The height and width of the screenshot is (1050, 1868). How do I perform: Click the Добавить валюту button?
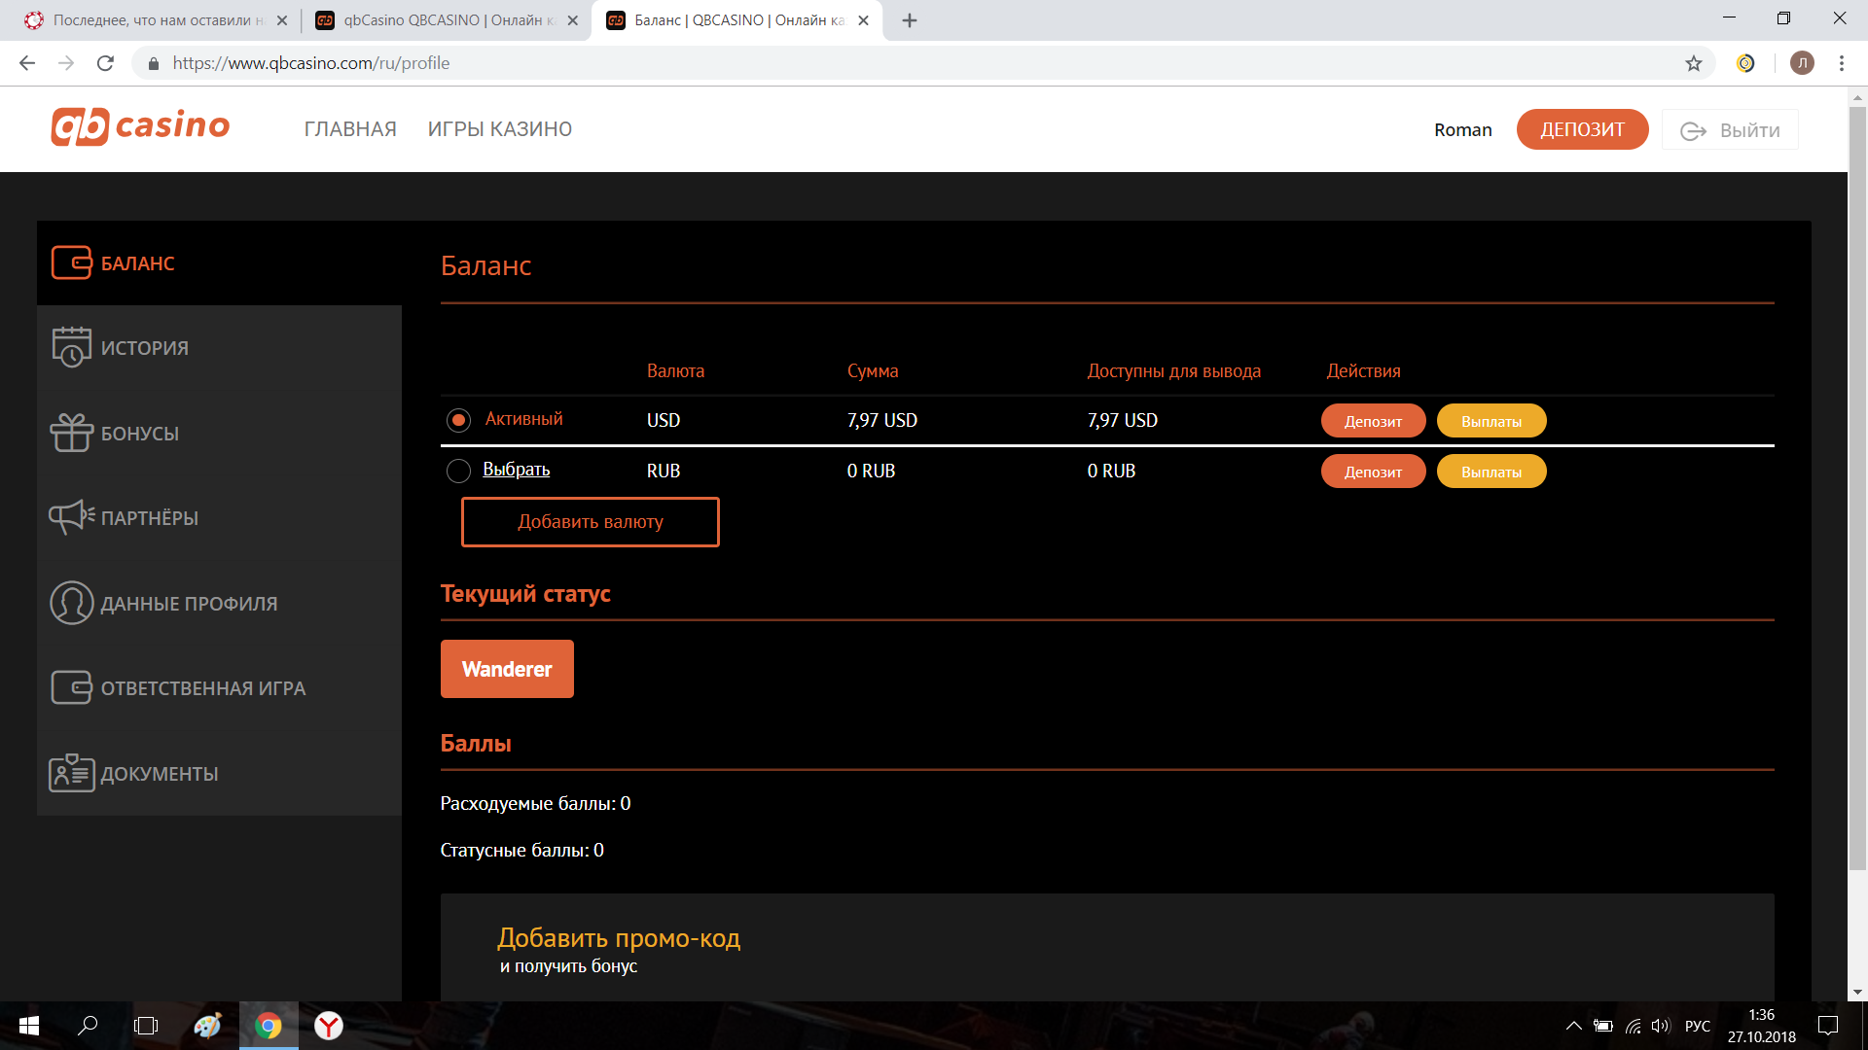click(590, 522)
